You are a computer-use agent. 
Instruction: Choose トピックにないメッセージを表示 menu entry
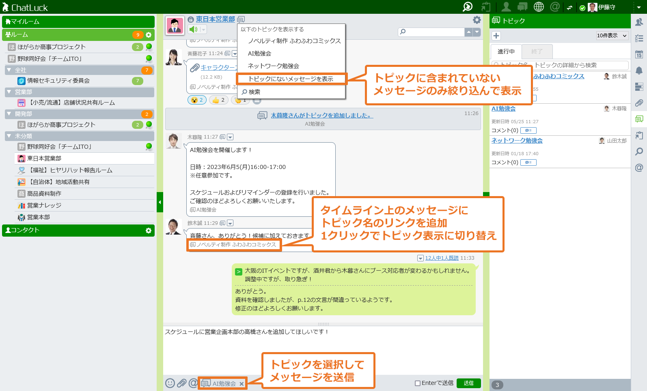(291, 79)
